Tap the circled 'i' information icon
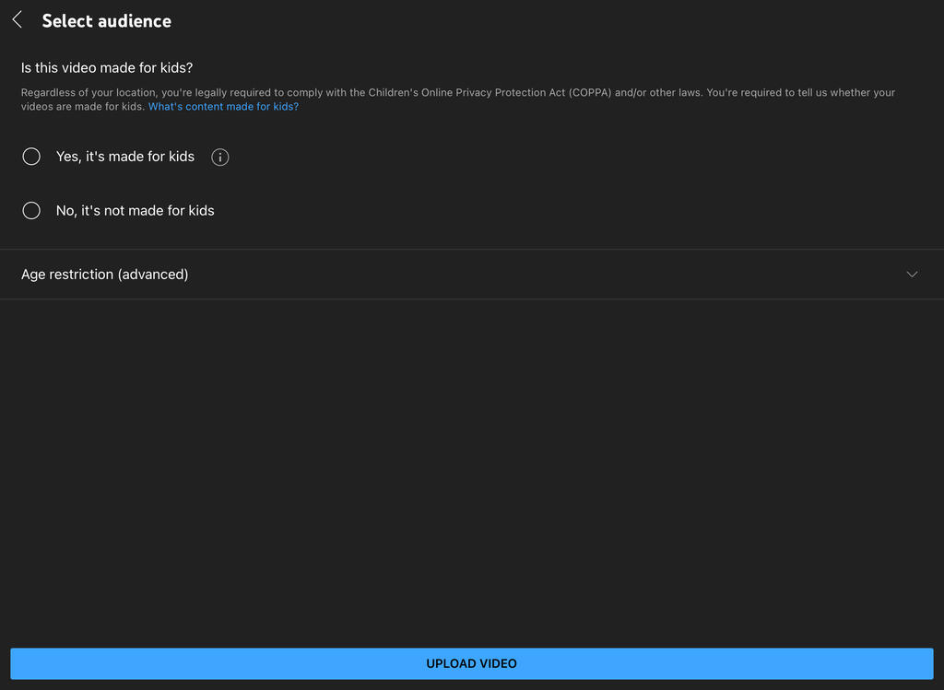The image size is (944, 690). [219, 158]
